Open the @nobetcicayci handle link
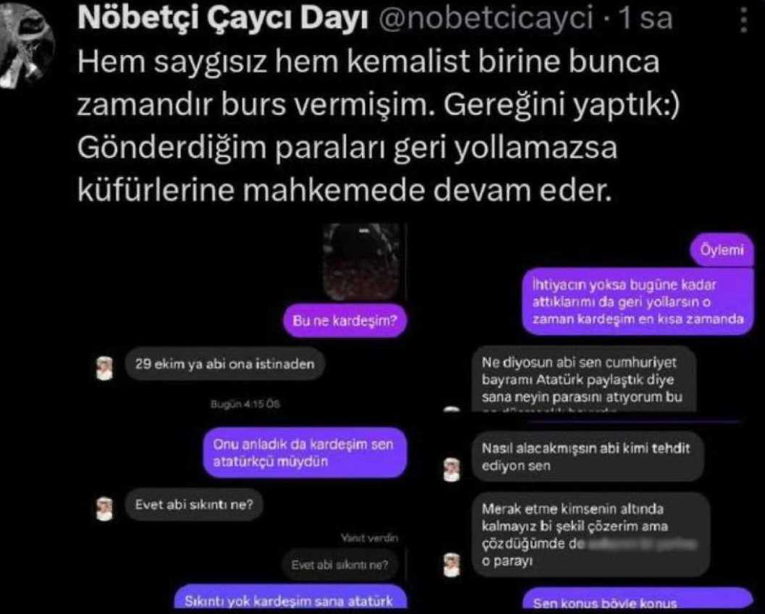 (x=486, y=17)
